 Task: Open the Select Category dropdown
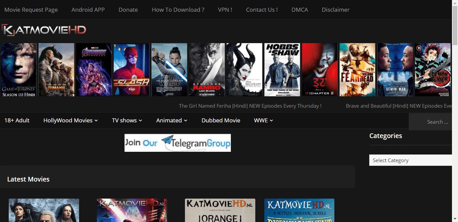(x=411, y=160)
